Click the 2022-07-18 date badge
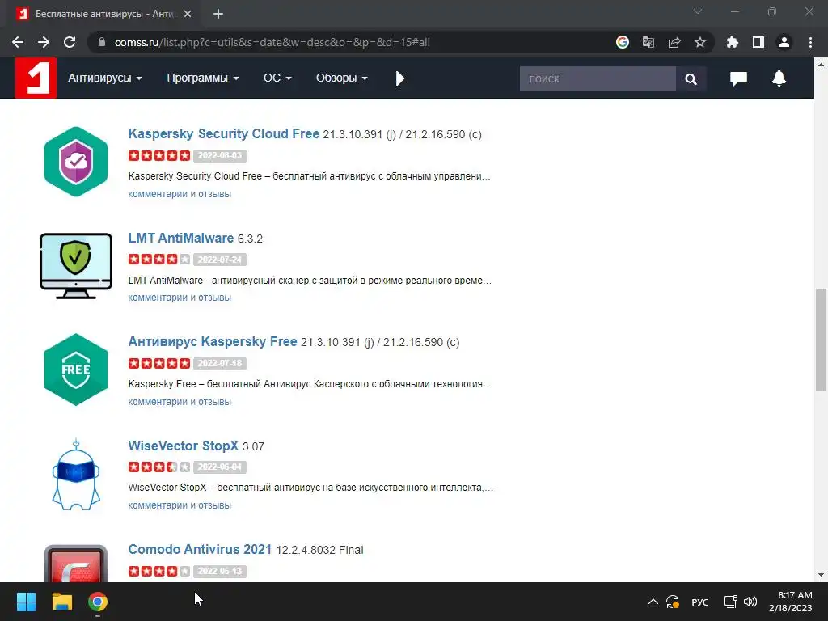 [220, 363]
